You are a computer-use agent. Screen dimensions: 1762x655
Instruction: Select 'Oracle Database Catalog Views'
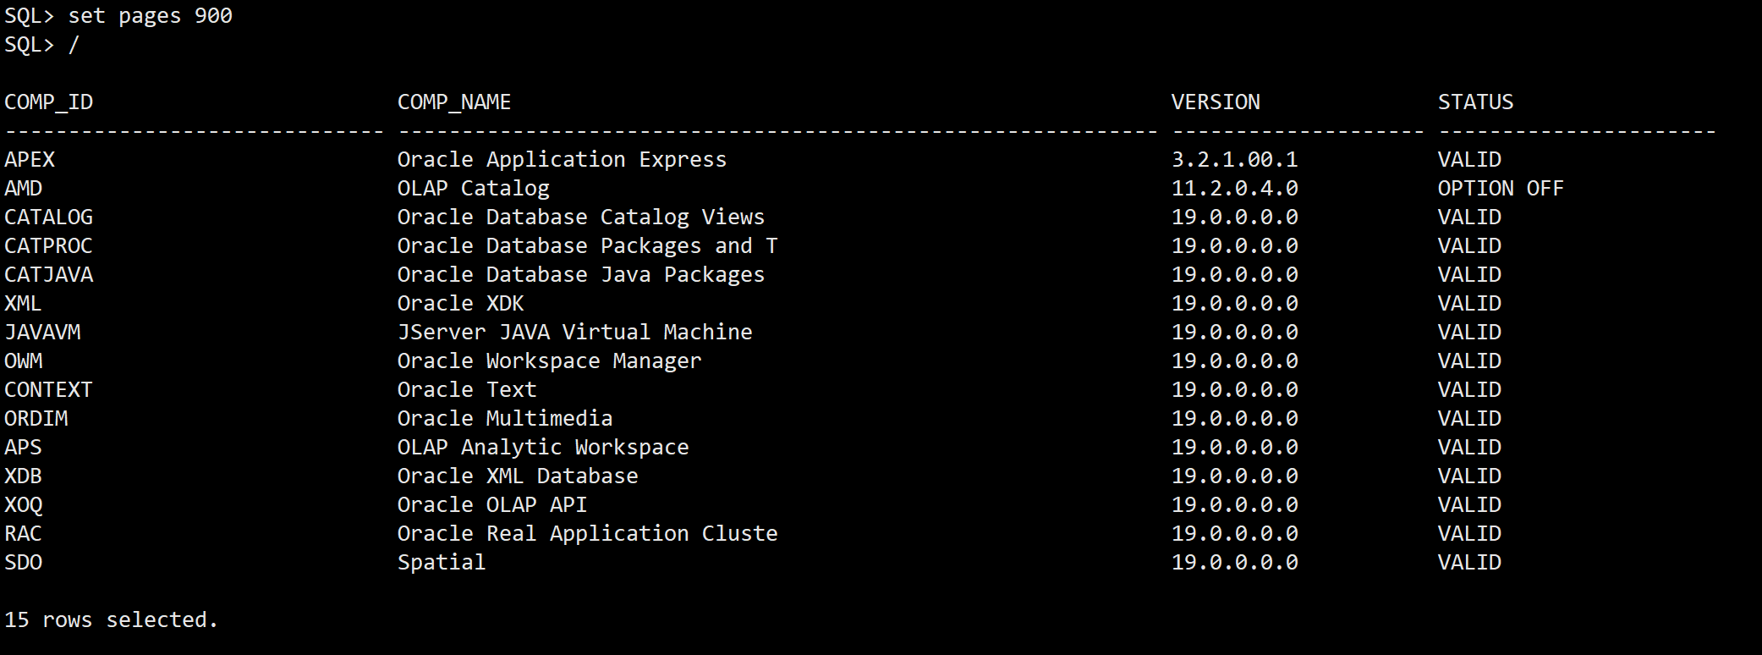(x=581, y=217)
